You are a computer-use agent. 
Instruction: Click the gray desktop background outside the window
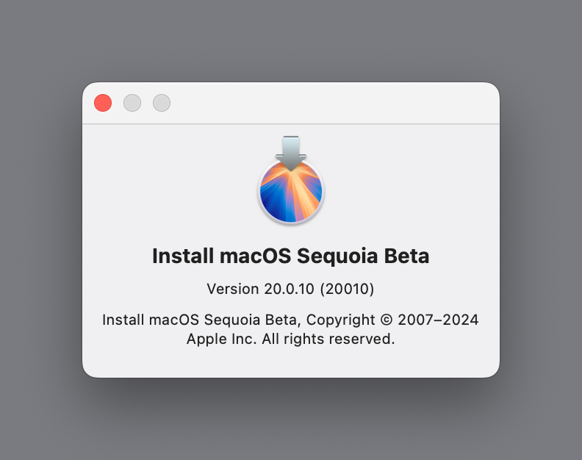pyautogui.click(x=44, y=412)
